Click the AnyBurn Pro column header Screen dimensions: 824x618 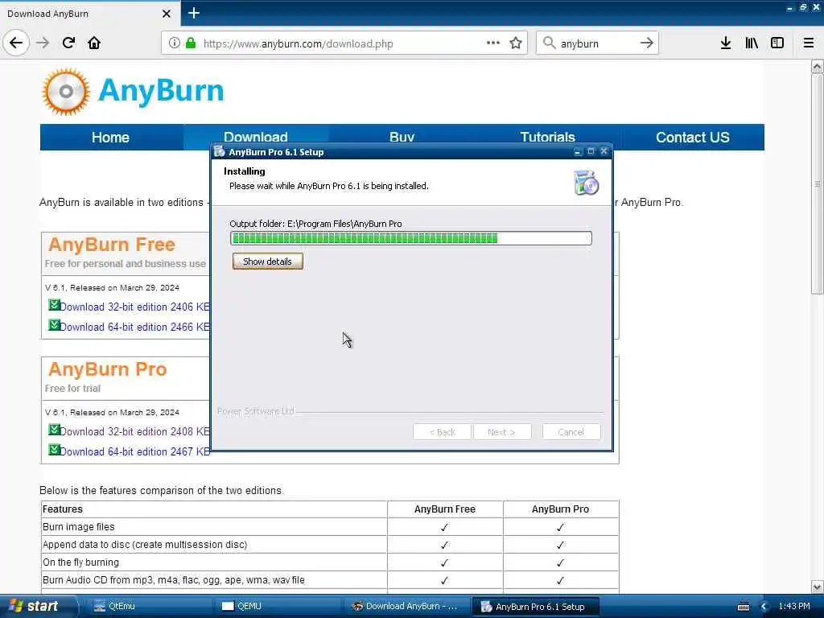[x=560, y=509]
